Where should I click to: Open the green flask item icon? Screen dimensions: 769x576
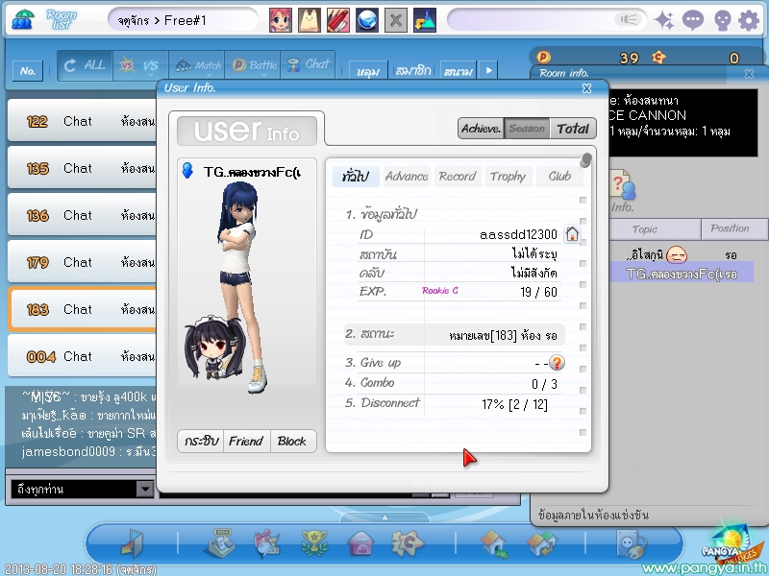click(425, 20)
